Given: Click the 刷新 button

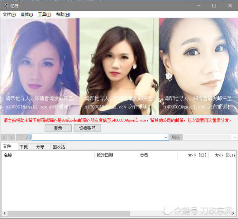Looking at the screenshot, I should 176,137.
